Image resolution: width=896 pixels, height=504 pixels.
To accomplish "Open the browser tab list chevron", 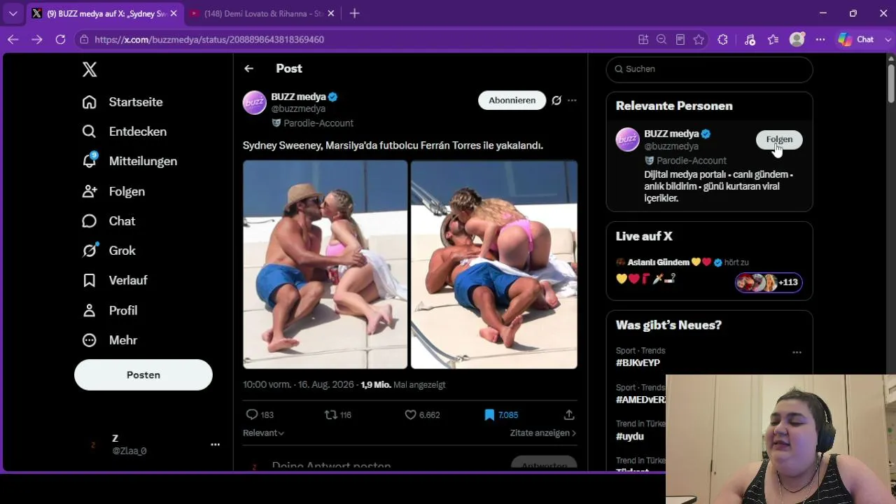I will (x=13, y=13).
